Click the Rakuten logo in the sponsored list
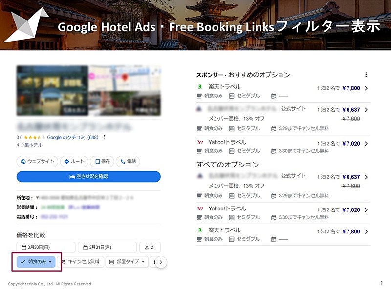Viewport: 391px width, 293px height. click(x=200, y=87)
